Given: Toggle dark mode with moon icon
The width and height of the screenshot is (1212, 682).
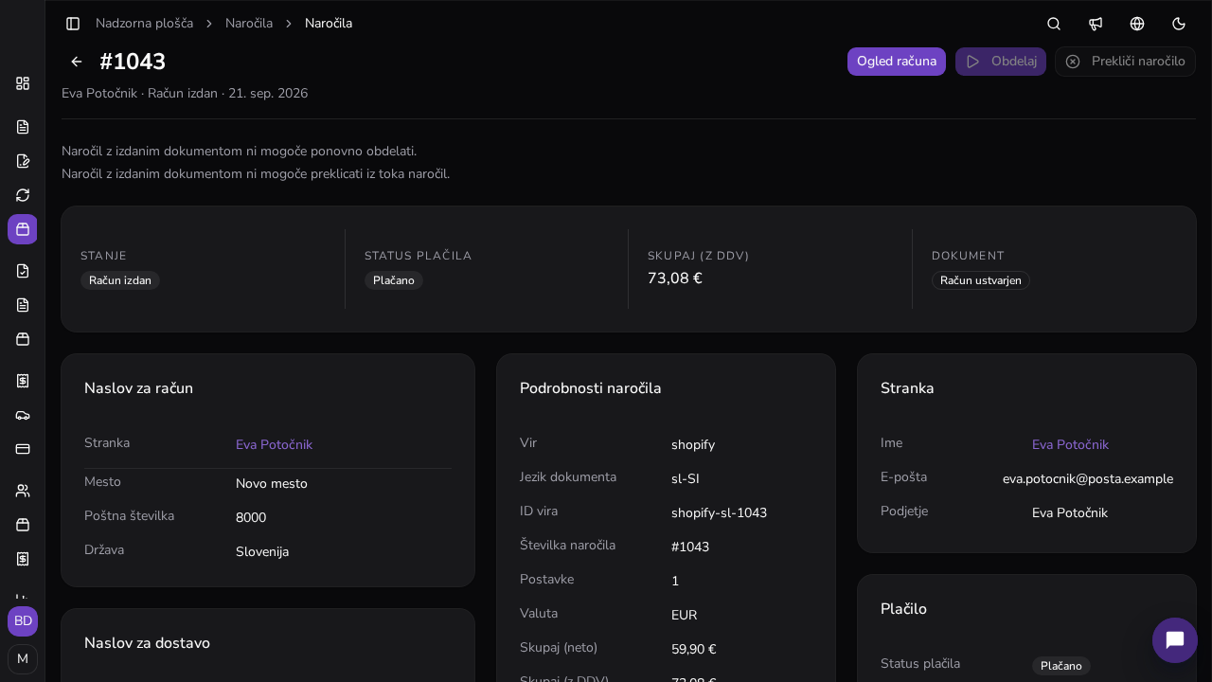Looking at the screenshot, I should tap(1179, 24).
